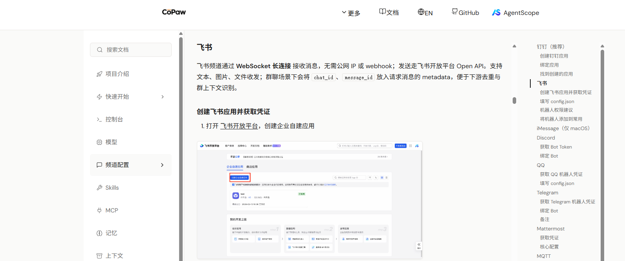The width and height of the screenshot is (625, 261).
Task: Click the archive icon beside 上下文
Action: point(99,256)
